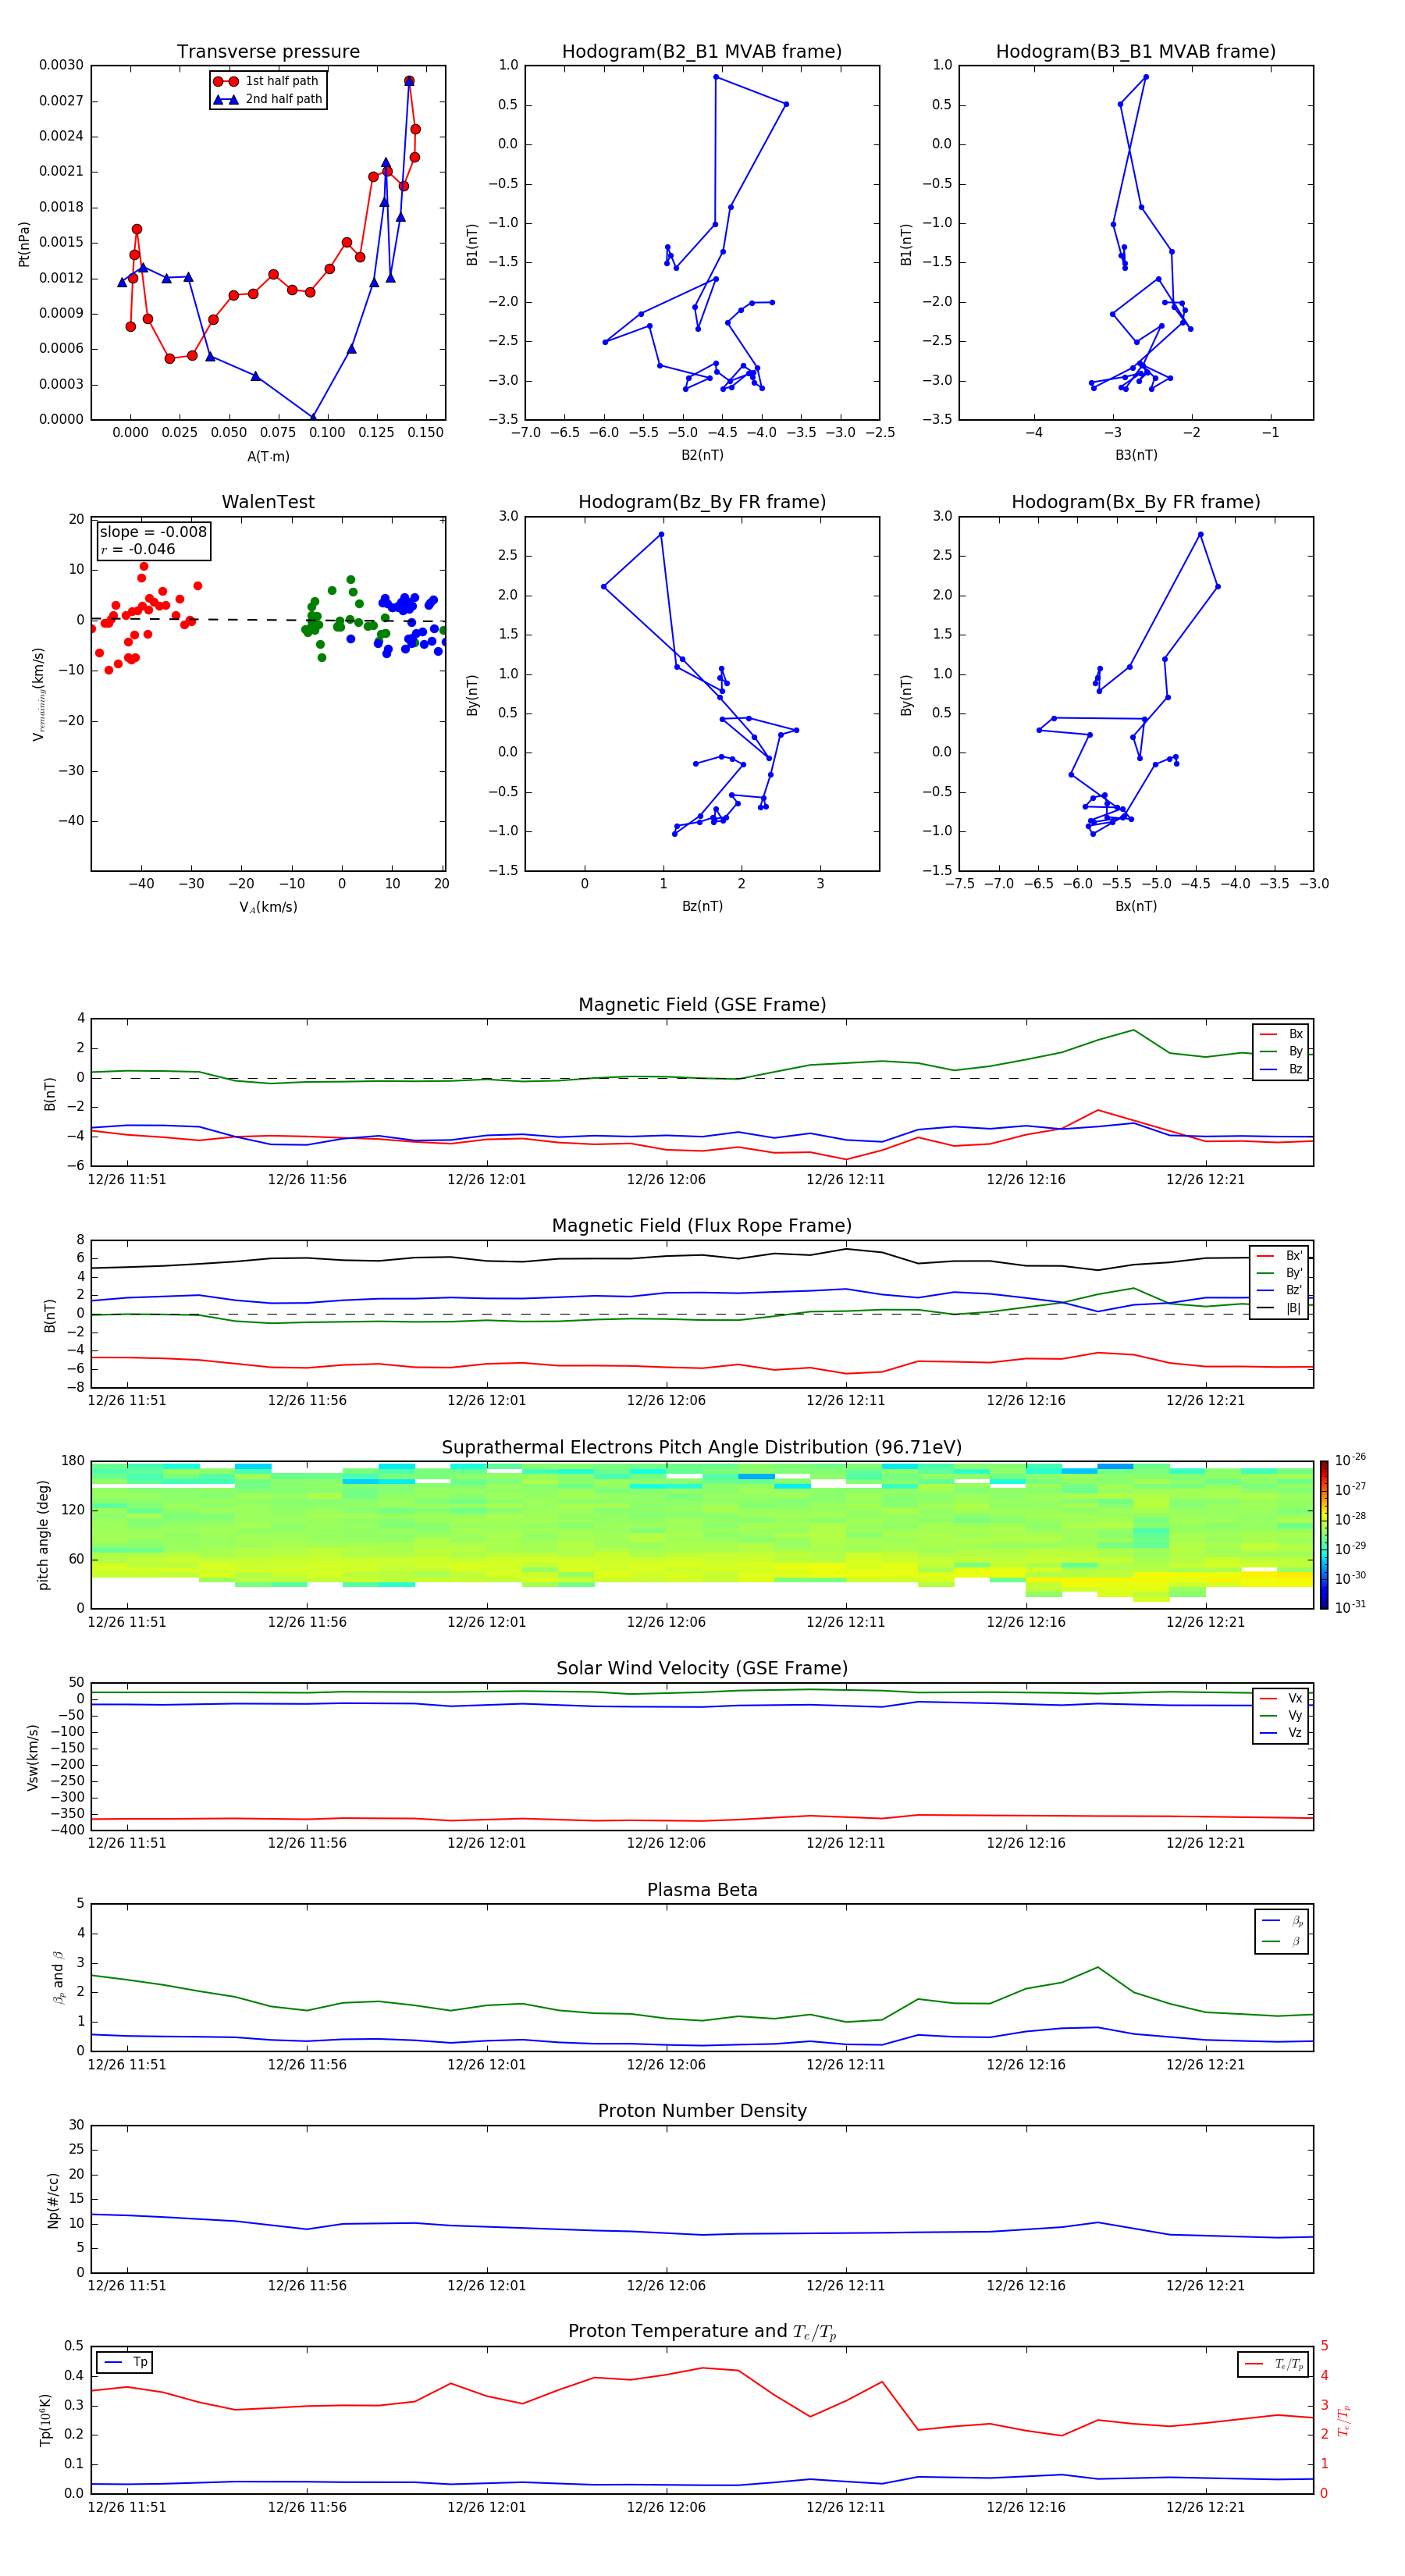Click the 'Solar Wind Velocity (GSE Frame)' title
The width and height of the screenshot is (1405, 2576).
coord(702,1669)
